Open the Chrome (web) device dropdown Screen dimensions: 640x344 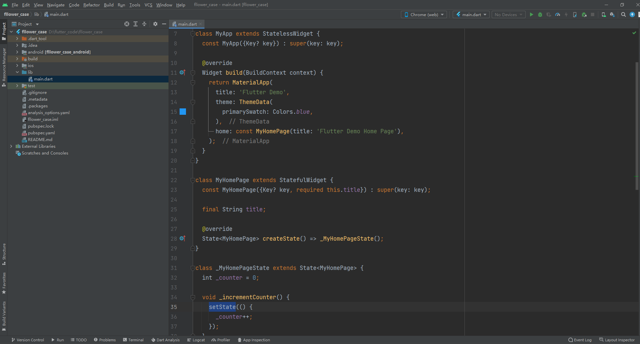click(424, 14)
